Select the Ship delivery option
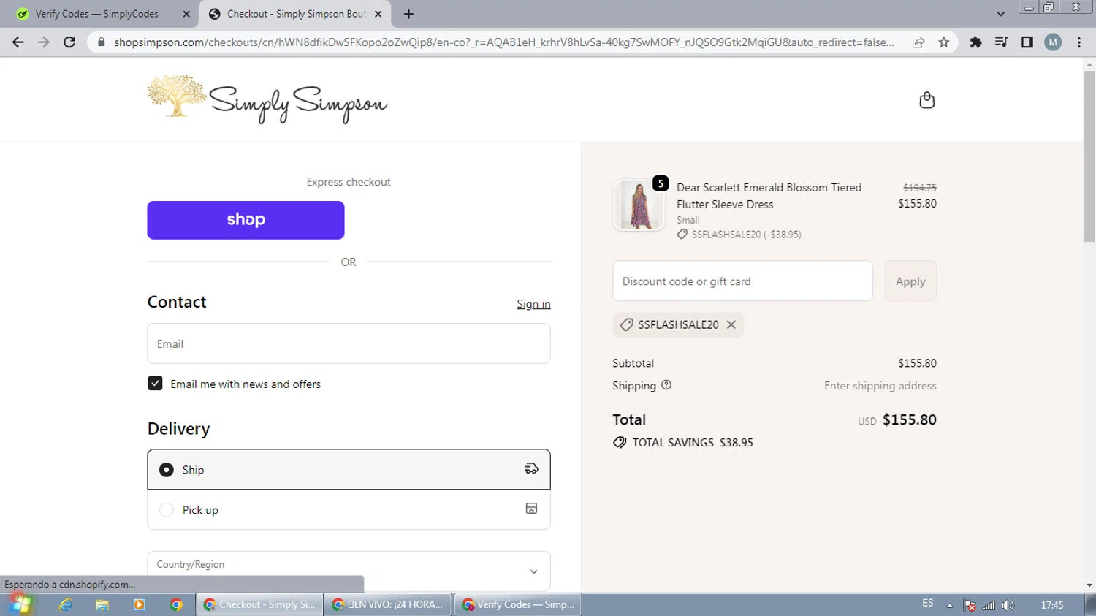1096x616 pixels. pyautogui.click(x=349, y=469)
